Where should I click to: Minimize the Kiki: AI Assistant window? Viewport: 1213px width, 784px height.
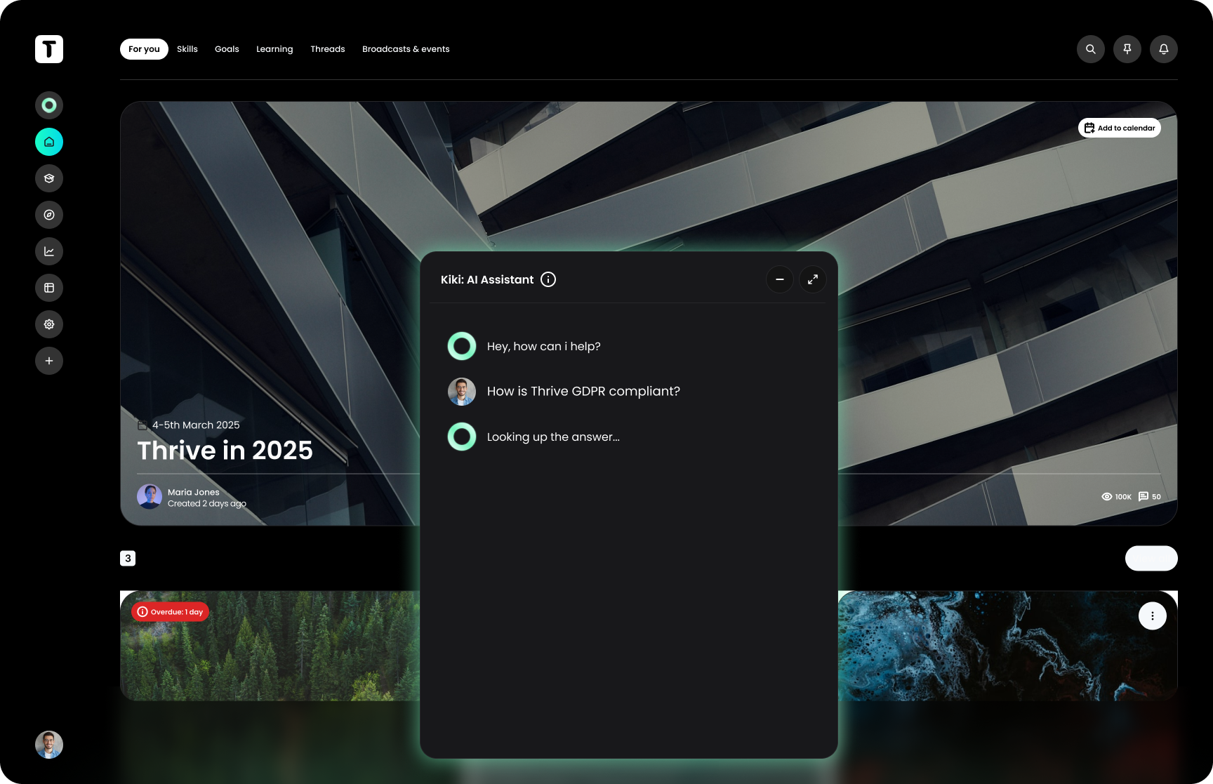[x=780, y=279]
